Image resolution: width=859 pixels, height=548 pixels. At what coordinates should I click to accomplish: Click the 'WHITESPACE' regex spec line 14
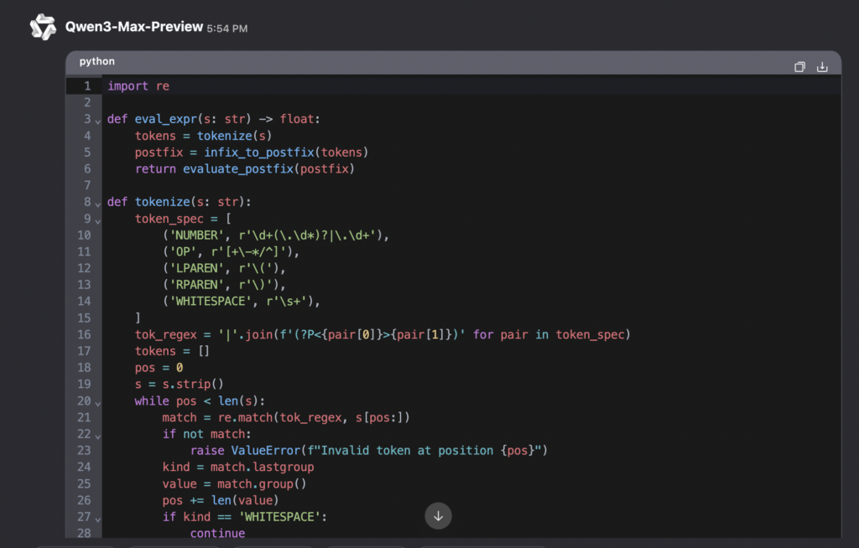tap(241, 301)
